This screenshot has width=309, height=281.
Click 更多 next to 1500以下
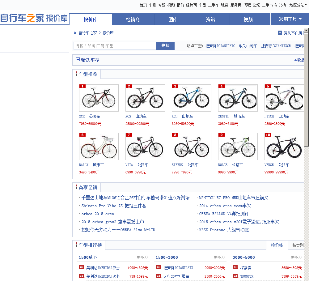coord(142,257)
